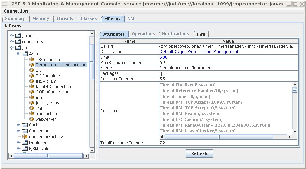Switch to the Classes tab
This screenshot has width=306, height=169.
(x=89, y=19)
